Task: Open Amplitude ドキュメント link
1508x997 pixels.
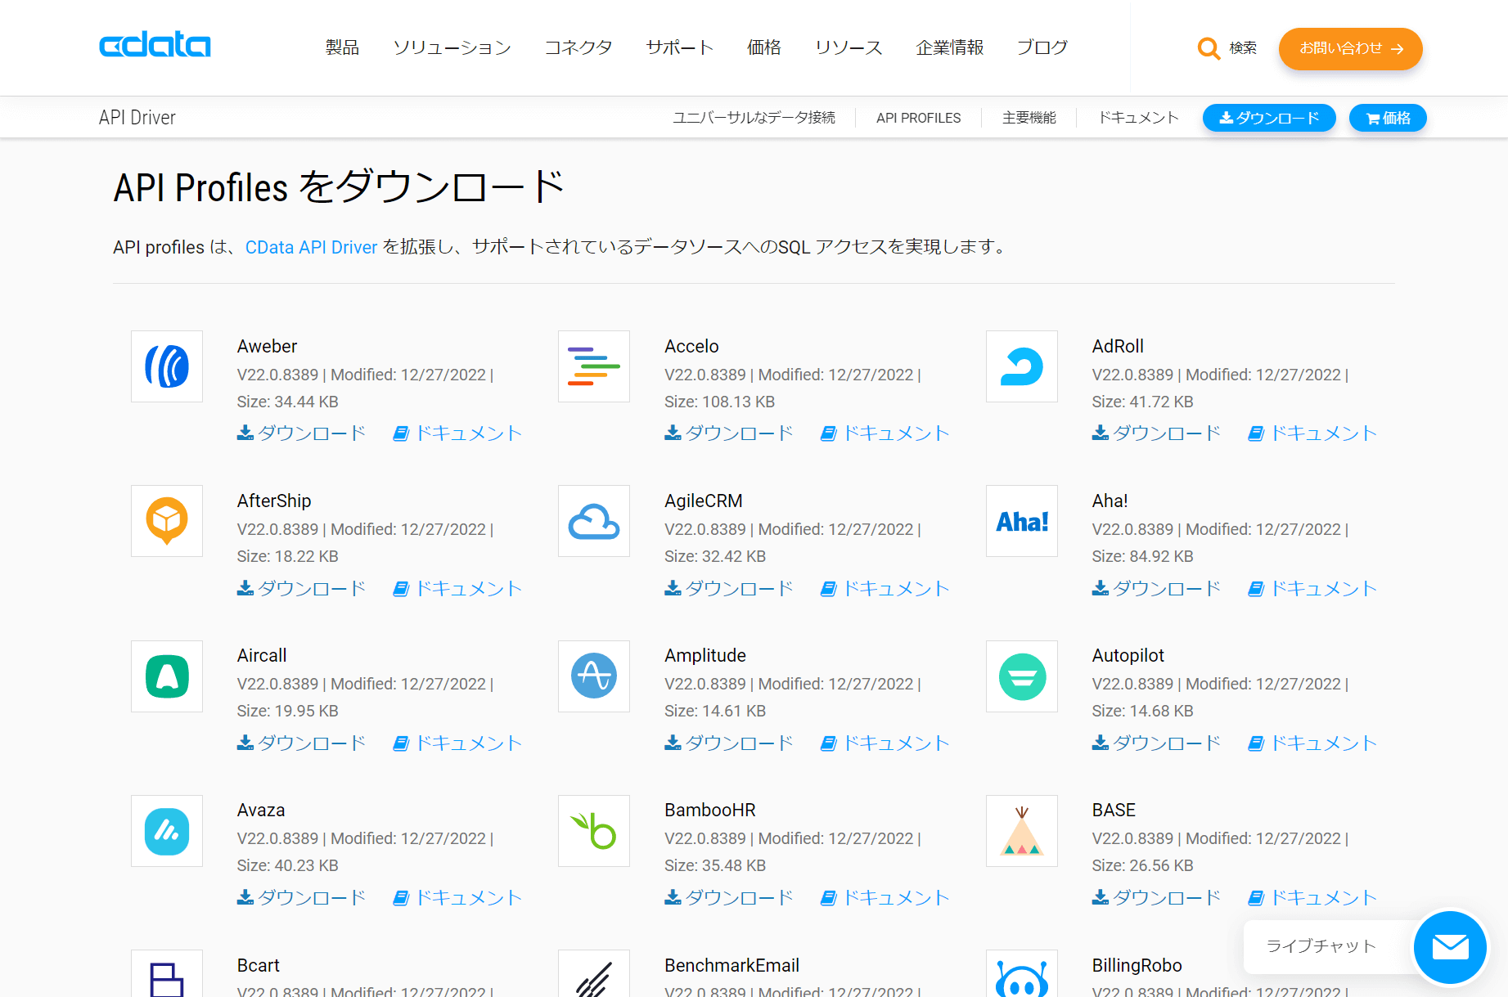Action: (885, 743)
